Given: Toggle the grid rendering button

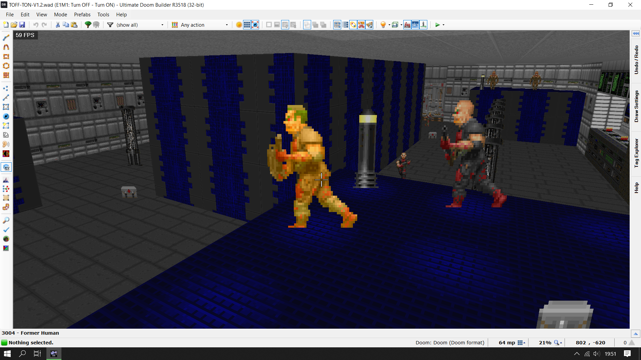Looking at the screenshot, I should (x=247, y=25).
